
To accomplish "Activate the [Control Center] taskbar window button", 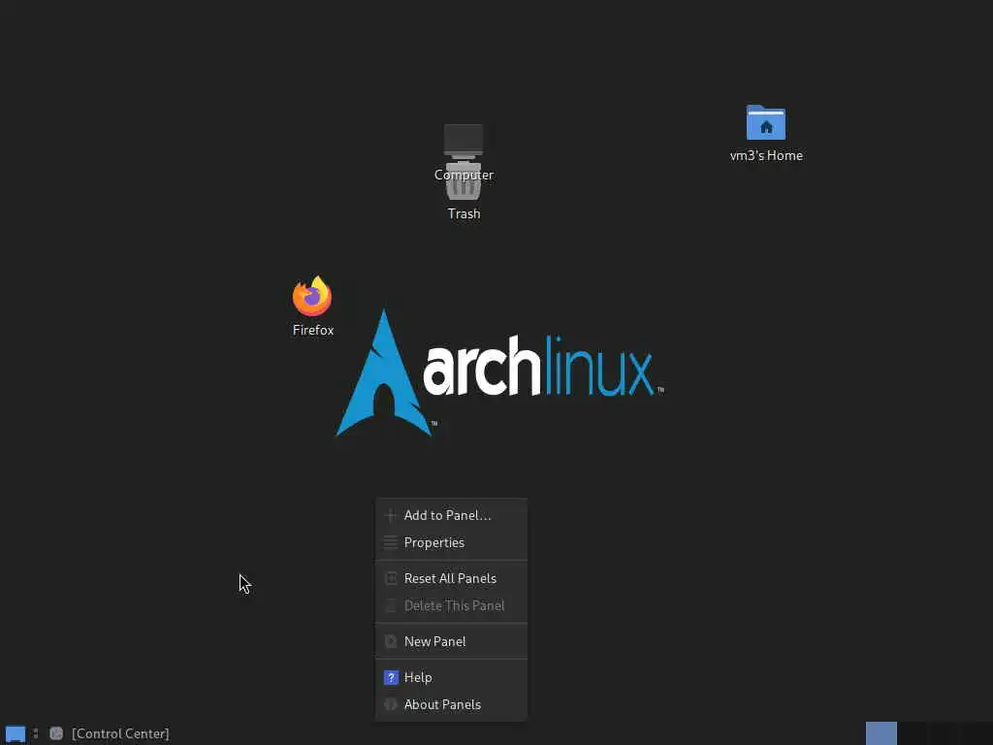I will coord(110,733).
